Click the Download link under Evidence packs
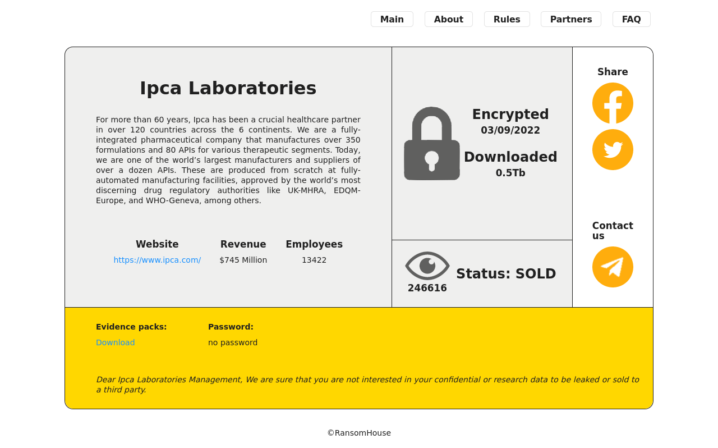The height and width of the screenshot is (448, 718). coord(116,342)
